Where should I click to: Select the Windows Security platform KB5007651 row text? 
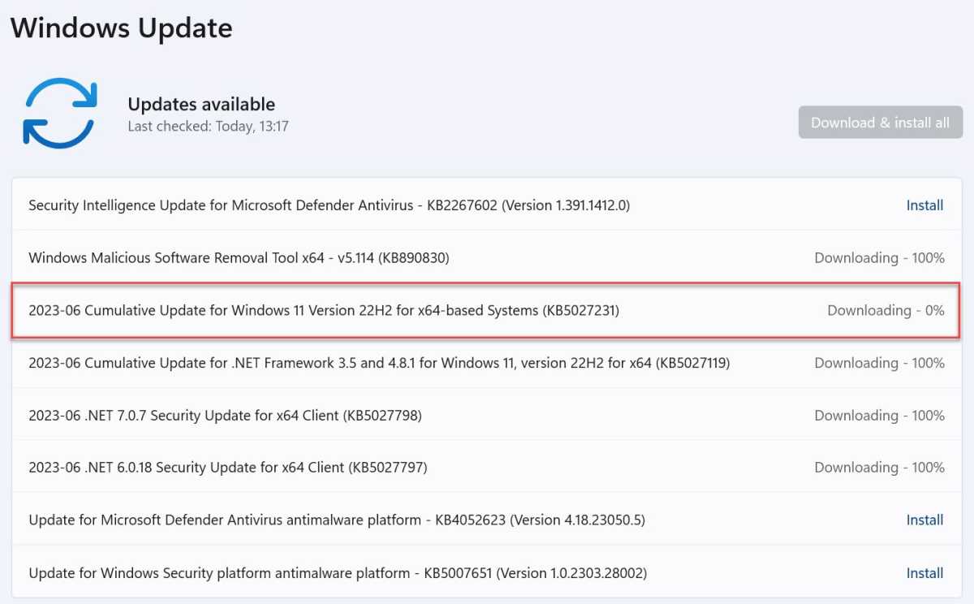tap(338, 573)
